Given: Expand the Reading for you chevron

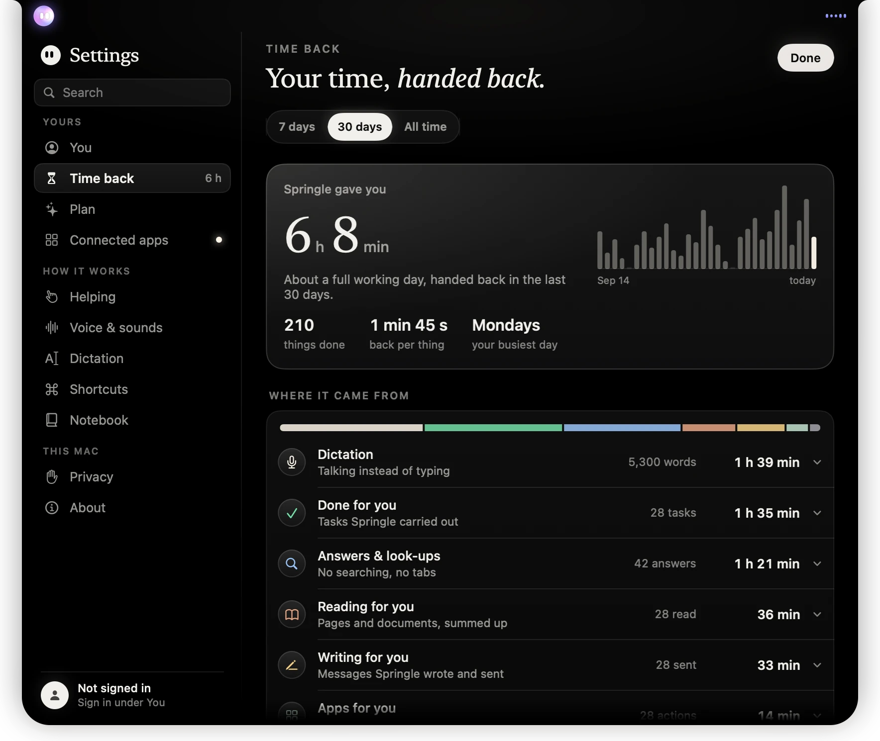Looking at the screenshot, I should (x=817, y=615).
